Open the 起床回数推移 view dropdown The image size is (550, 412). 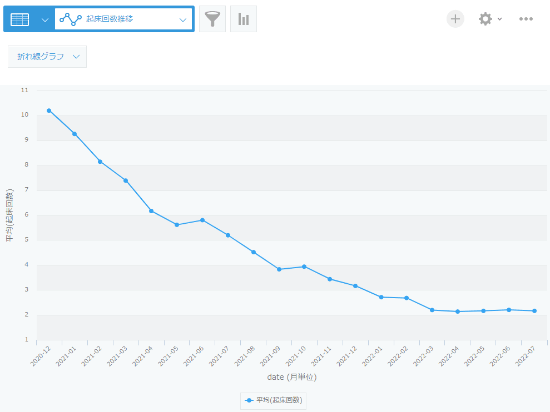(x=182, y=19)
